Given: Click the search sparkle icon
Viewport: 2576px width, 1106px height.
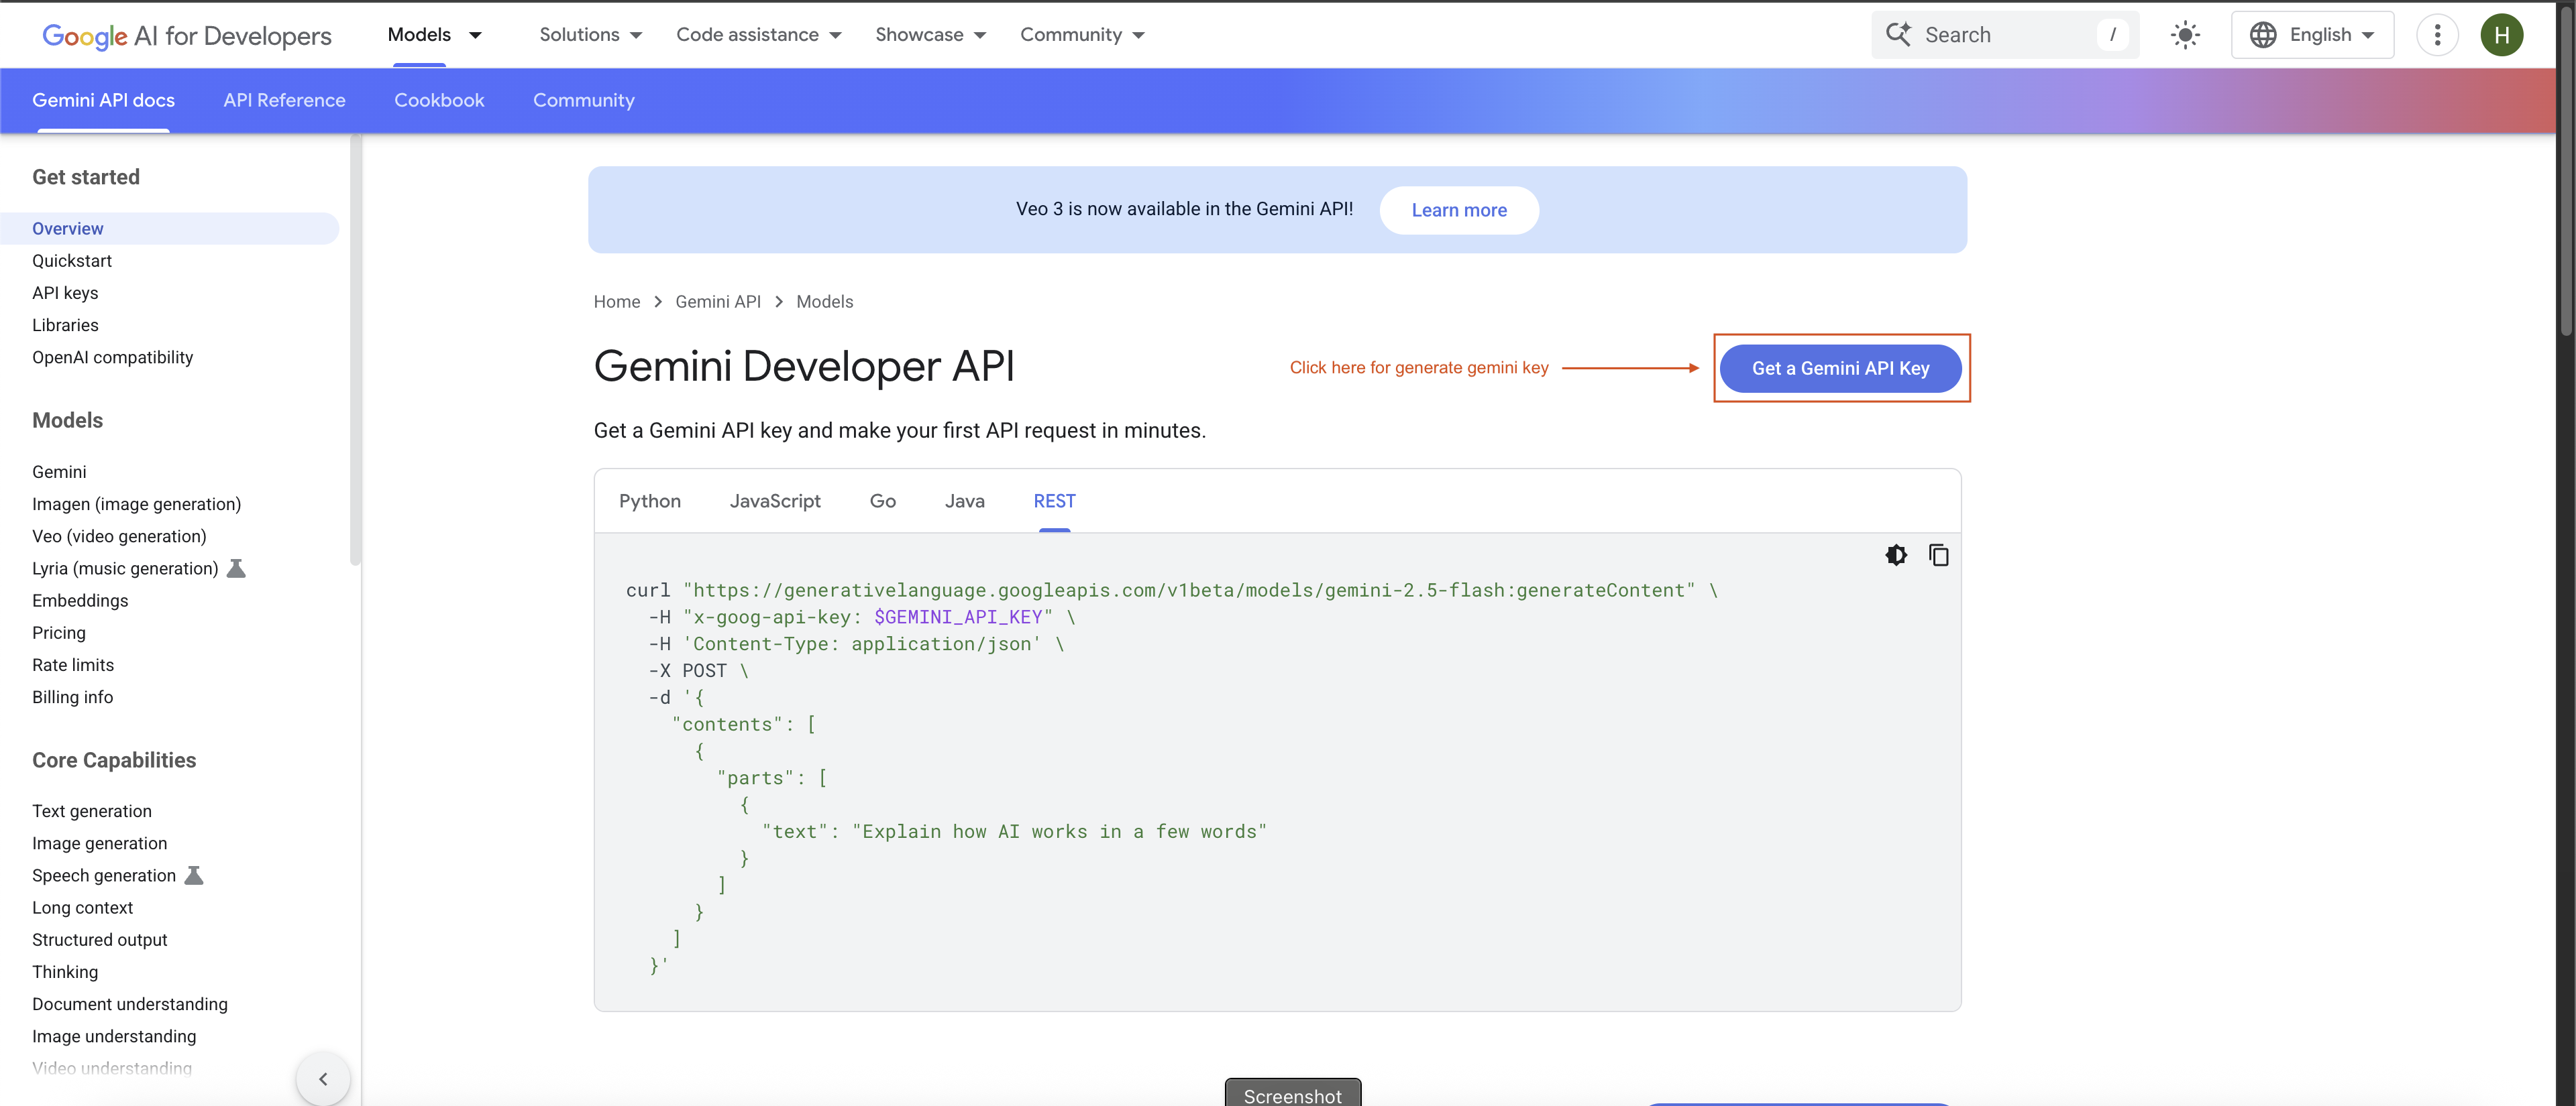Looking at the screenshot, I should pos(1897,34).
